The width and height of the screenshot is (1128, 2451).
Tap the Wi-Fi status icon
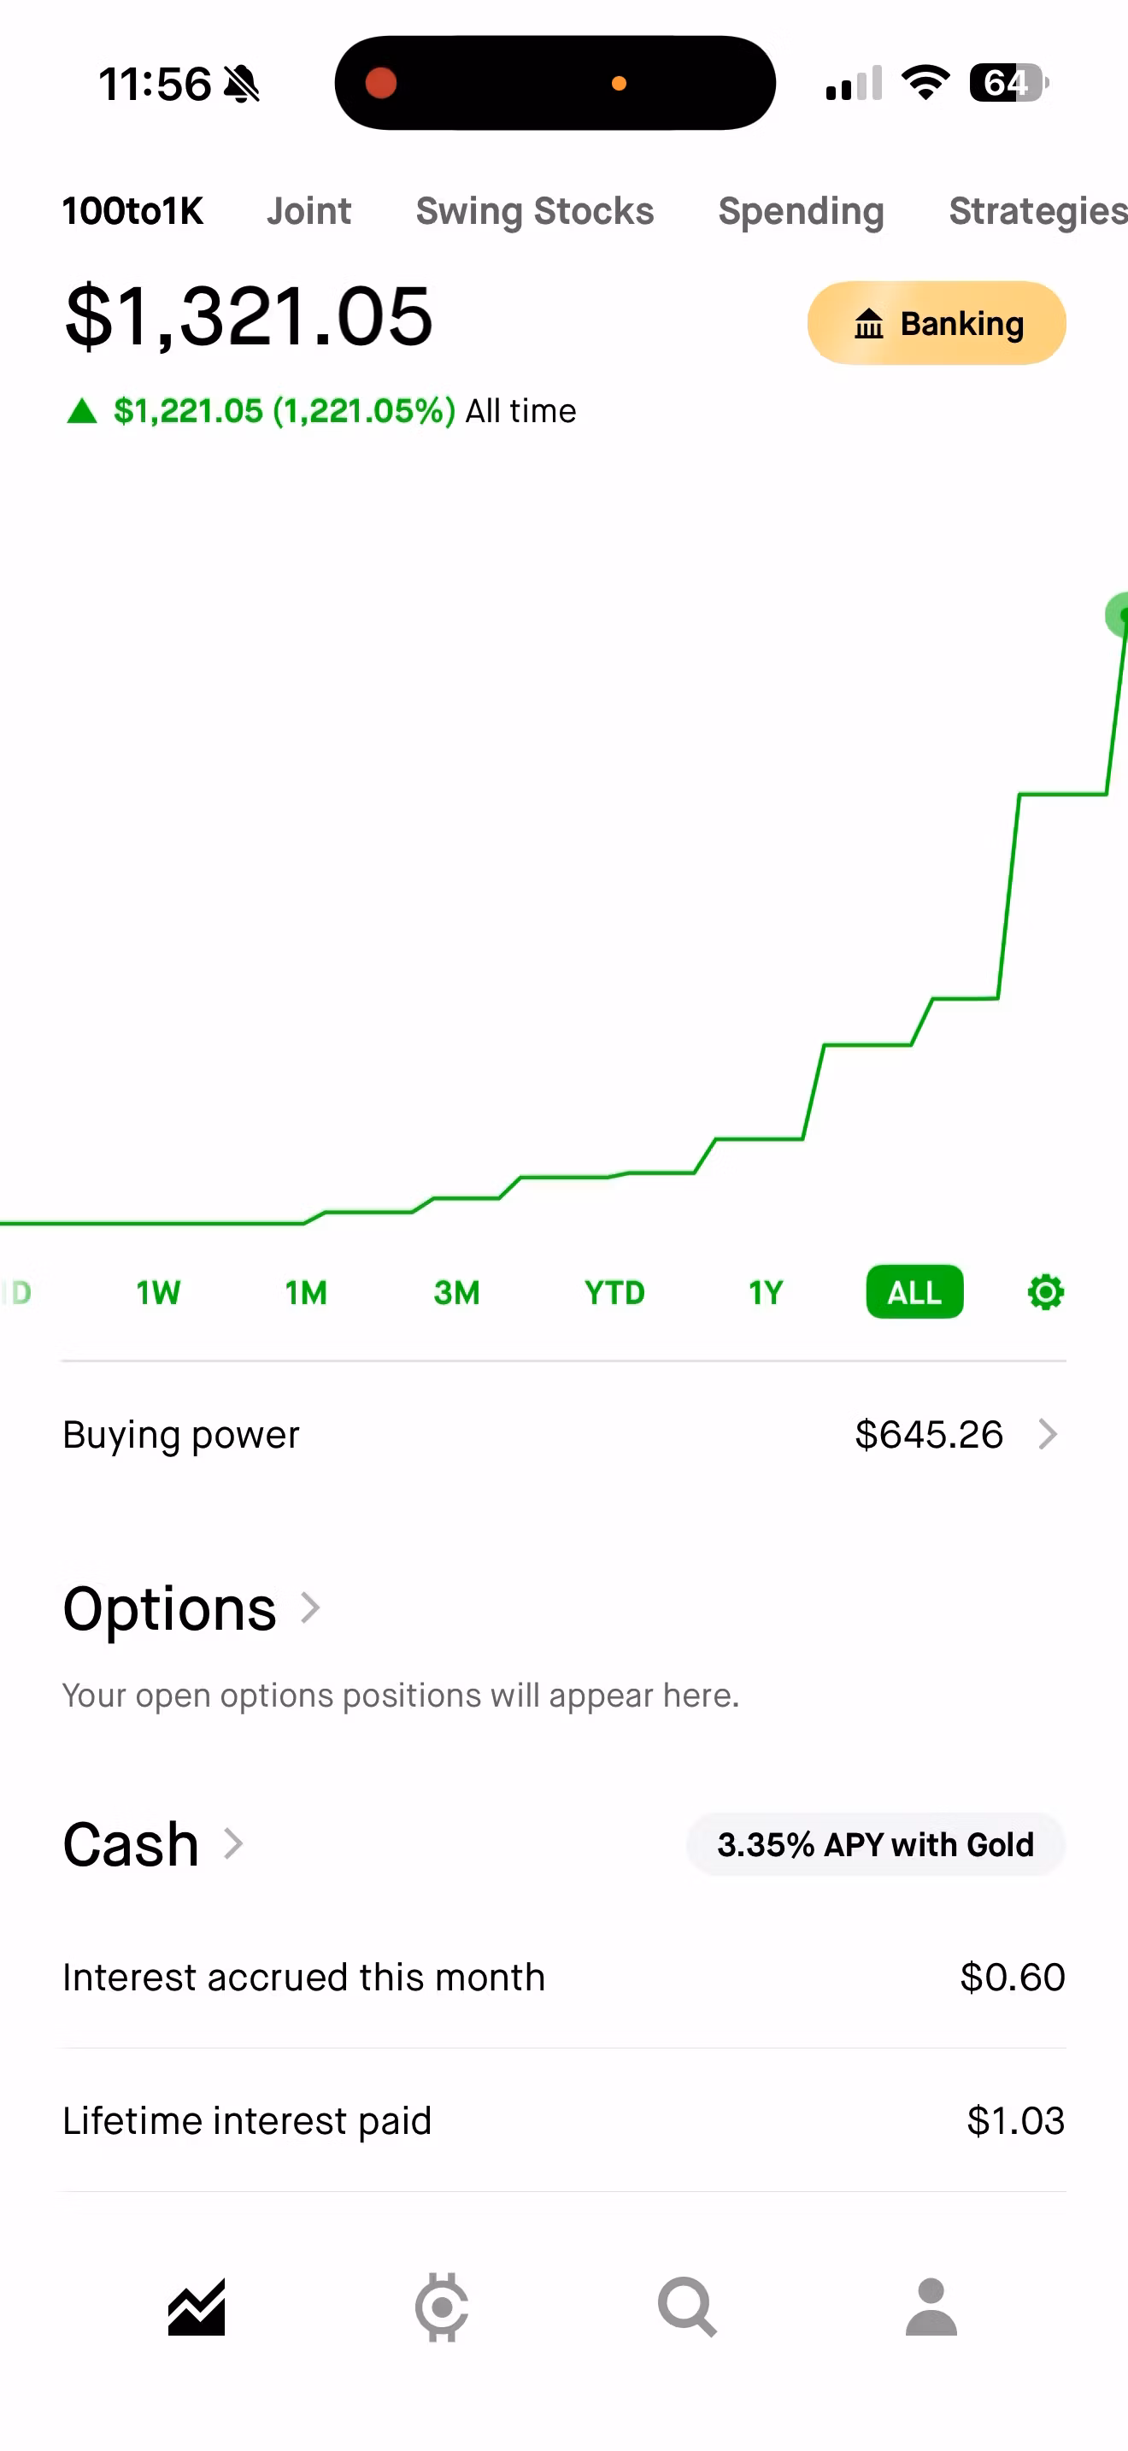pos(925,83)
